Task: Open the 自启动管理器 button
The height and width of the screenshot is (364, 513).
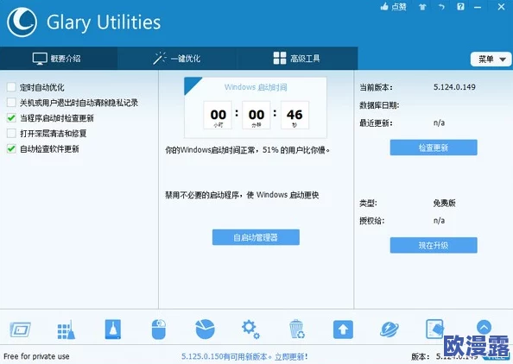Action: pyautogui.click(x=256, y=237)
